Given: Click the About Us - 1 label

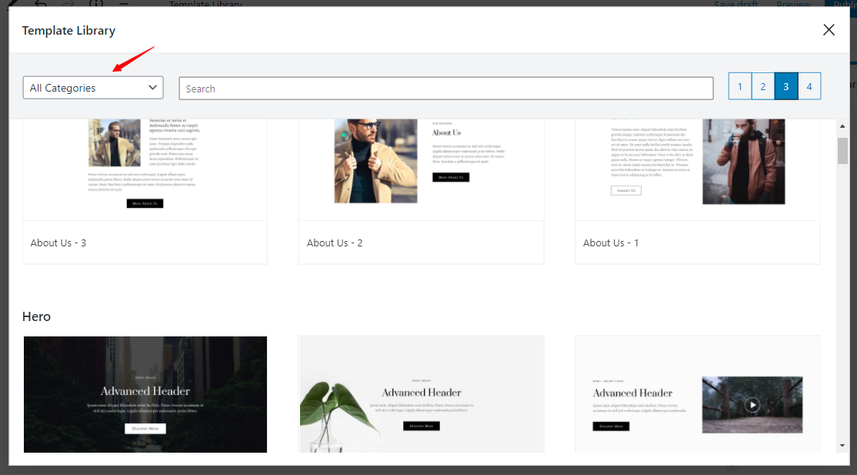Looking at the screenshot, I should pos(611,243).
